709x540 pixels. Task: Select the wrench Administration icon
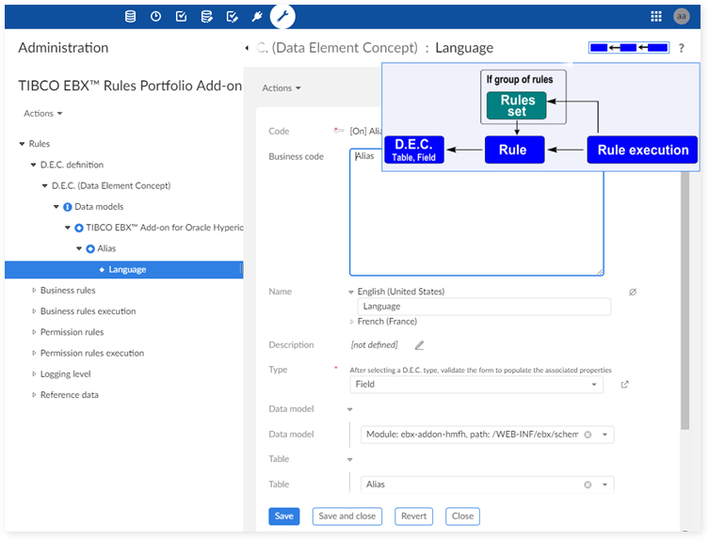tap(282, 16)
